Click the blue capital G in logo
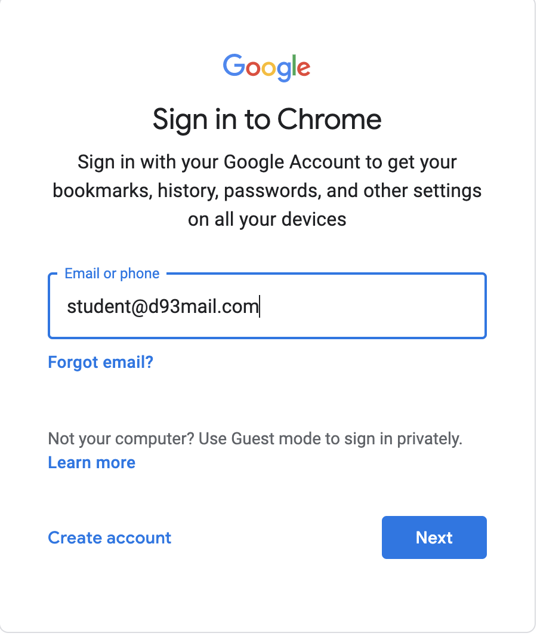This screenshot has width=537, height=639. pos(233,66)
